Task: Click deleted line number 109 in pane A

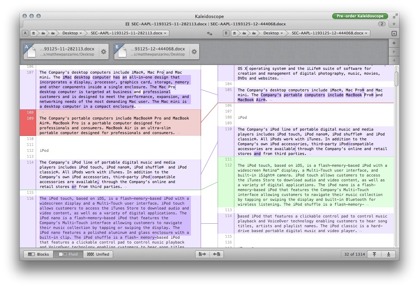Action: (30, 118)
